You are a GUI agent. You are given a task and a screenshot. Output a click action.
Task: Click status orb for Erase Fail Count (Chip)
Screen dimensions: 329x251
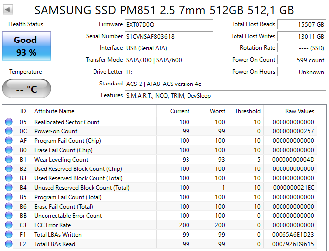click(x=9, y=150)
